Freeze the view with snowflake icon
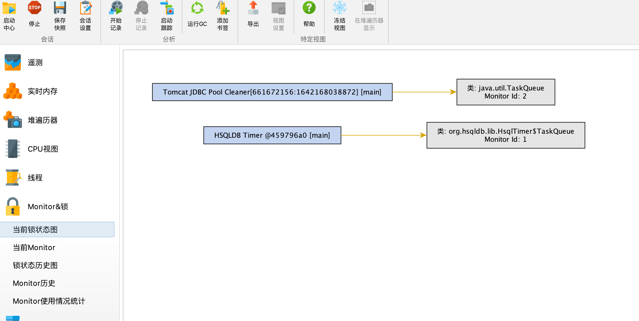The height and width of the screenshot is (321, 639). pos(339,8)
